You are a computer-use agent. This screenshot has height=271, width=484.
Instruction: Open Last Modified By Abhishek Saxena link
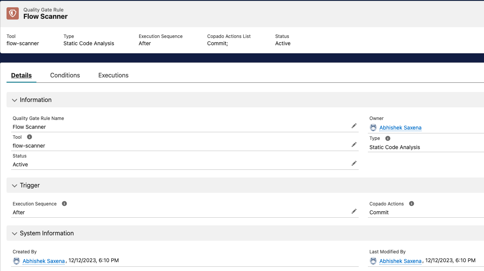pos(400,261)
